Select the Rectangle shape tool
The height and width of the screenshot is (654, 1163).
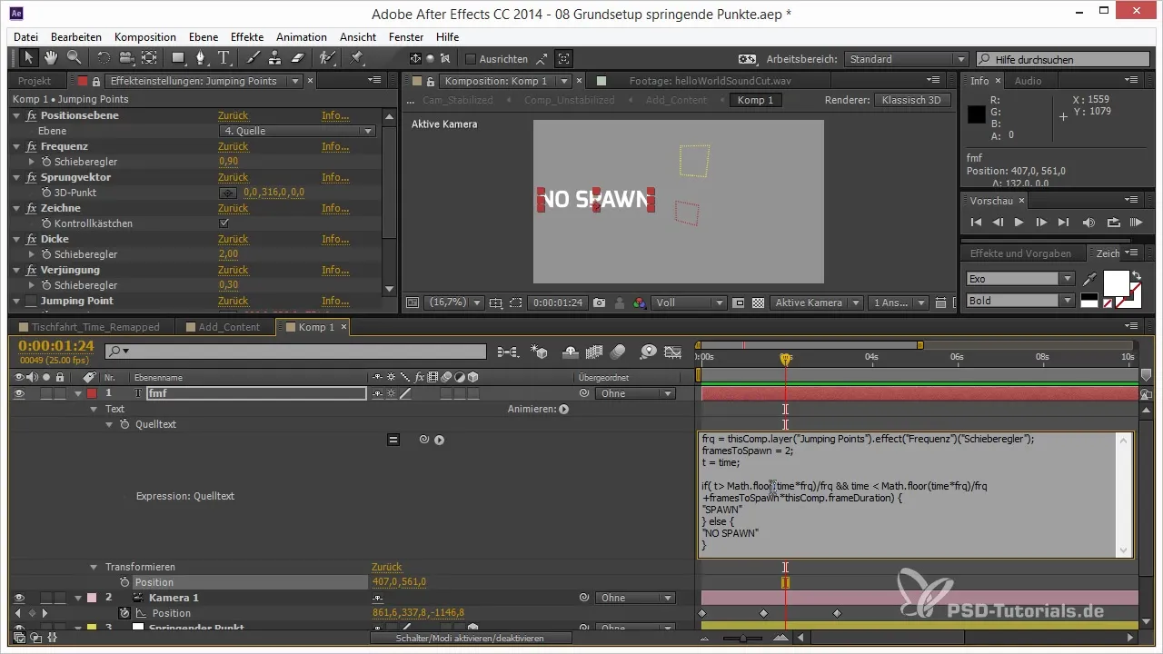pyautogui.click(x=178, y=58)
